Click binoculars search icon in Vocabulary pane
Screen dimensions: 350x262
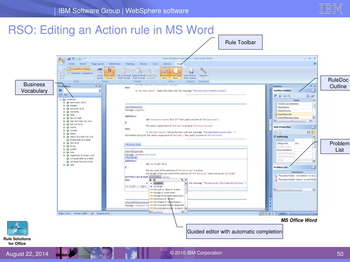tap(60, 90)
